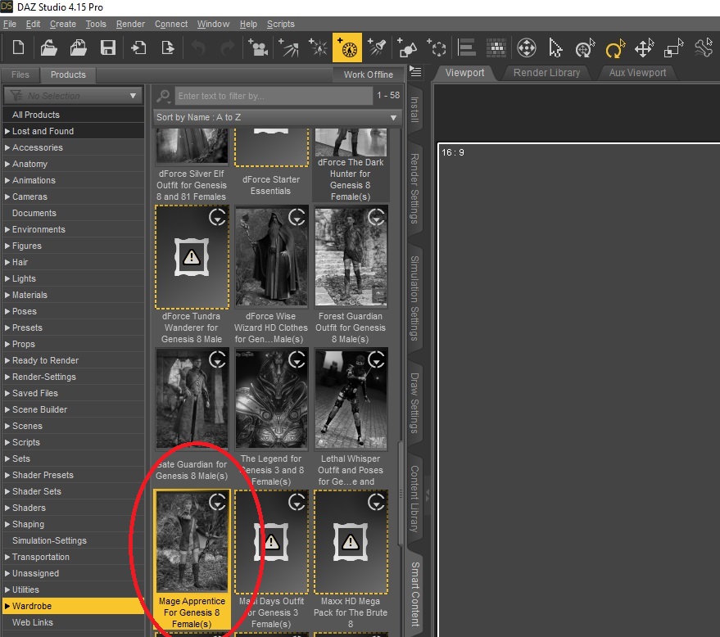
Task: Click the text filter input field
Action: pos(270,96)
